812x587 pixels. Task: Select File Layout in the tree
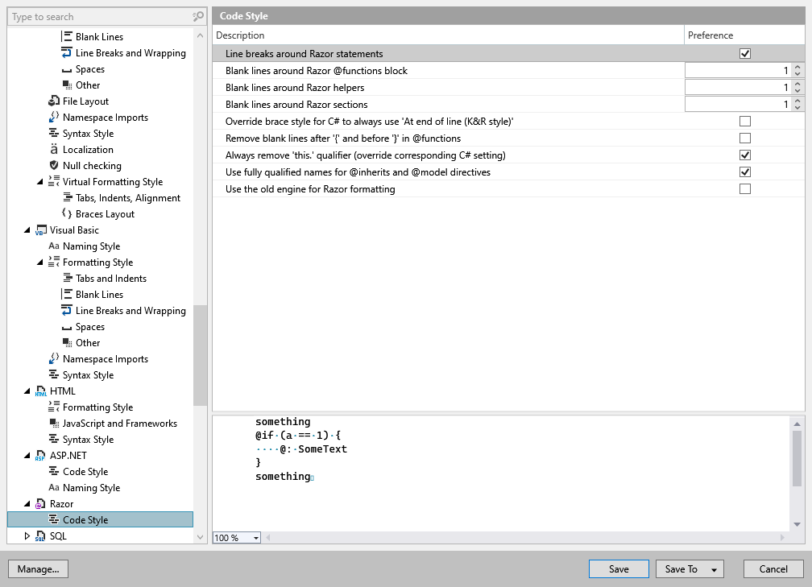point(85,101)
